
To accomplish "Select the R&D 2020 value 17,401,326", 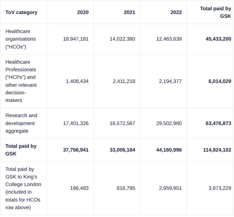I will 76,123.
